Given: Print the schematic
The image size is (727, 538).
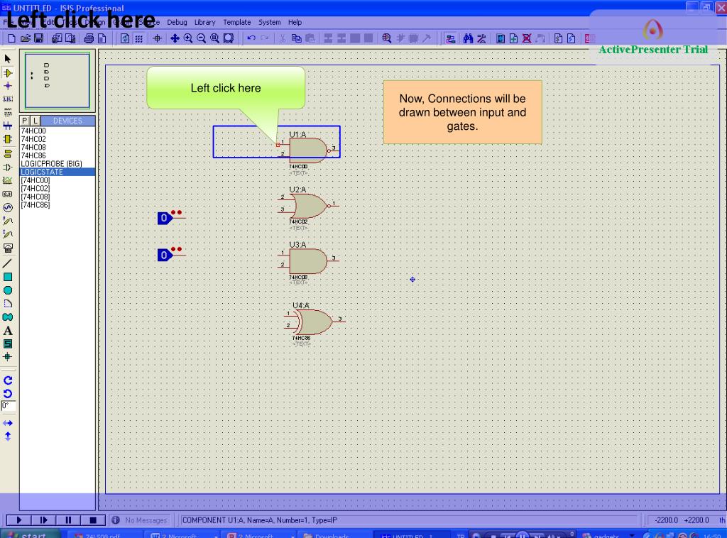Looking at the screenshot, I should pyautogui.click(x=89, y=38).
